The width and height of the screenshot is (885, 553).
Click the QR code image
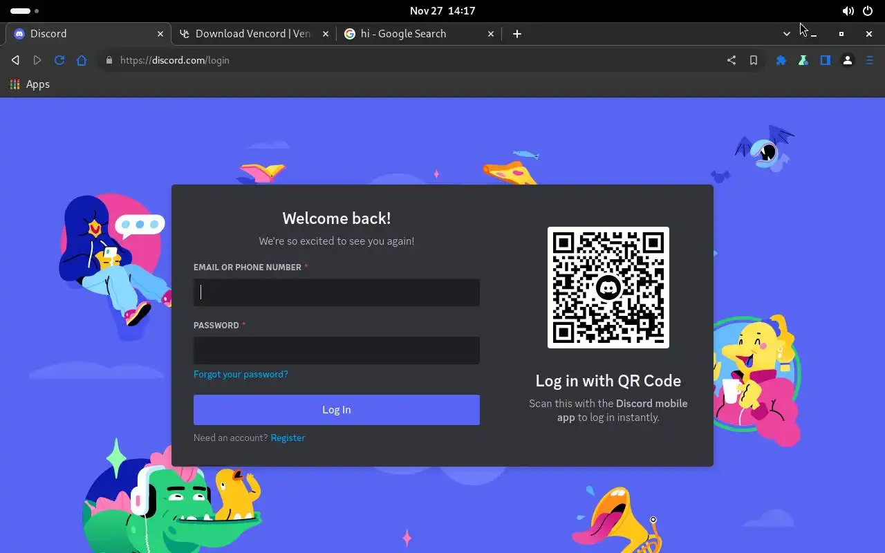pos(608,288)
